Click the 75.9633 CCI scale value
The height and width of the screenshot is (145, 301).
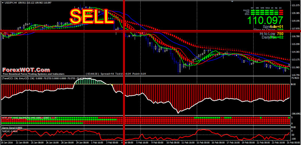pyautogui.click(x=296, y=78)
